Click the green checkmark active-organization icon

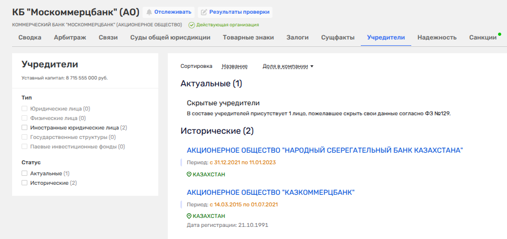tap(191, 25)
